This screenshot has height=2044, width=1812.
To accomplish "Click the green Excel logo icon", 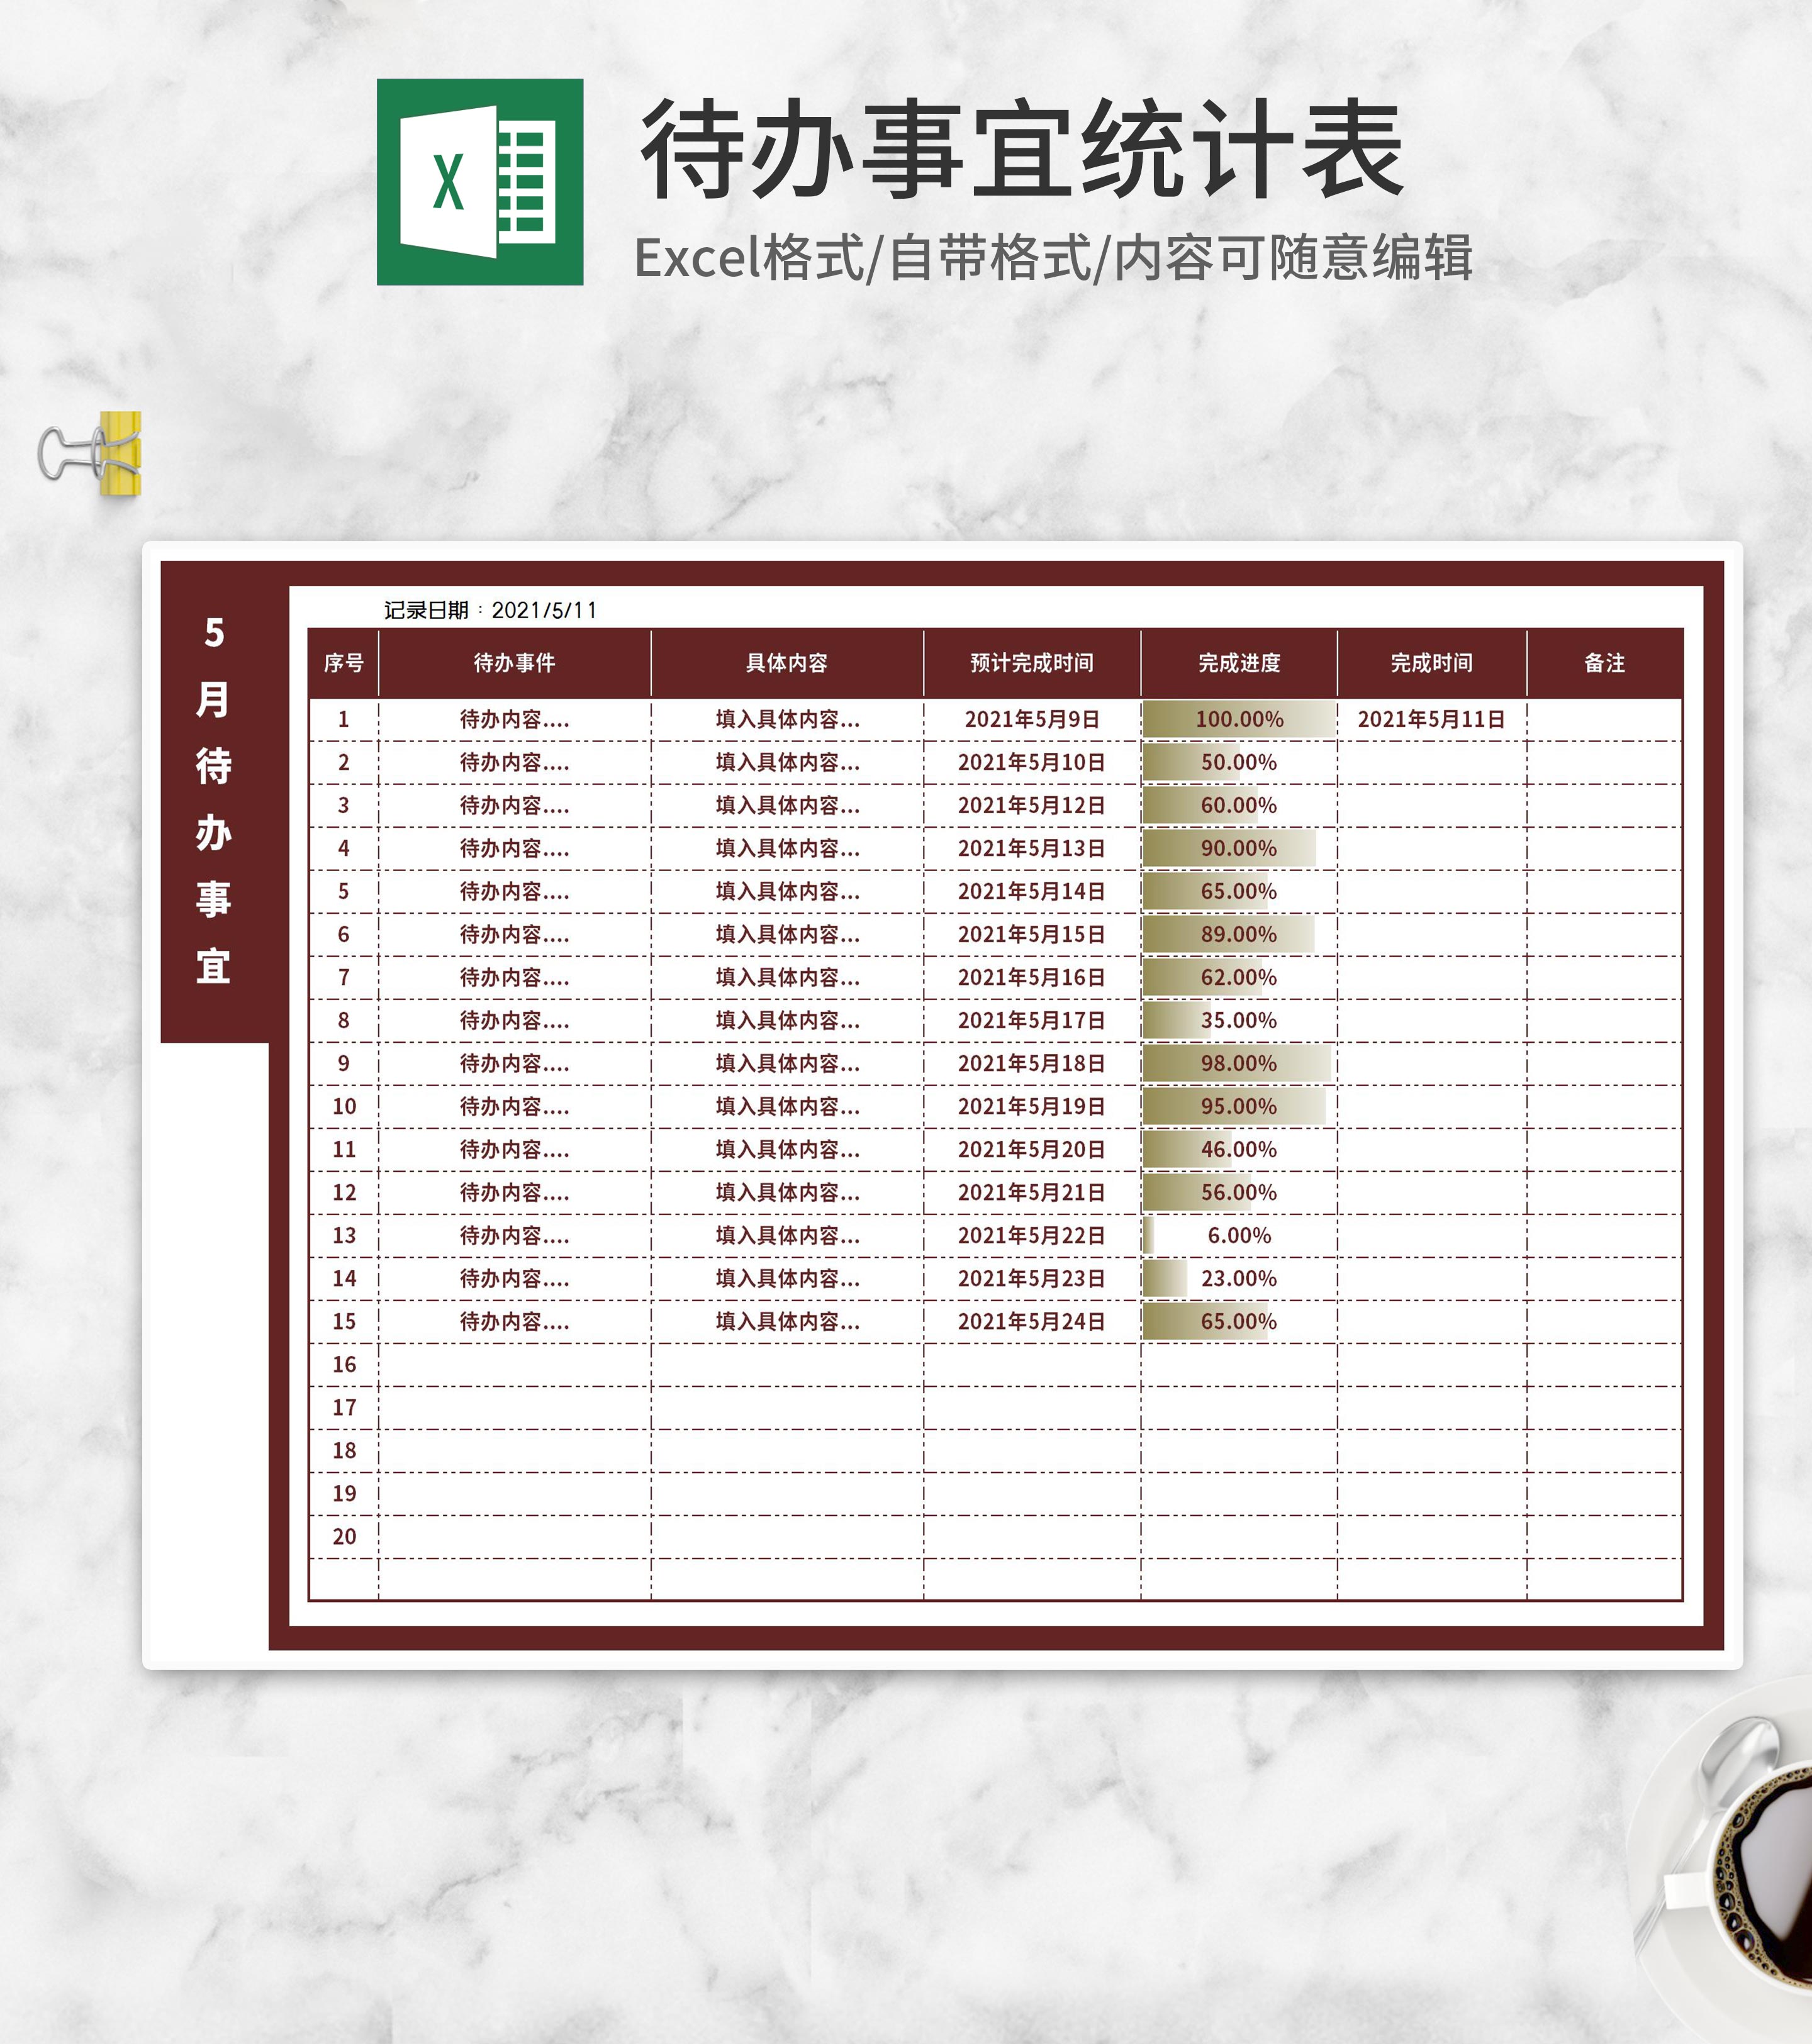I will 479,182.
